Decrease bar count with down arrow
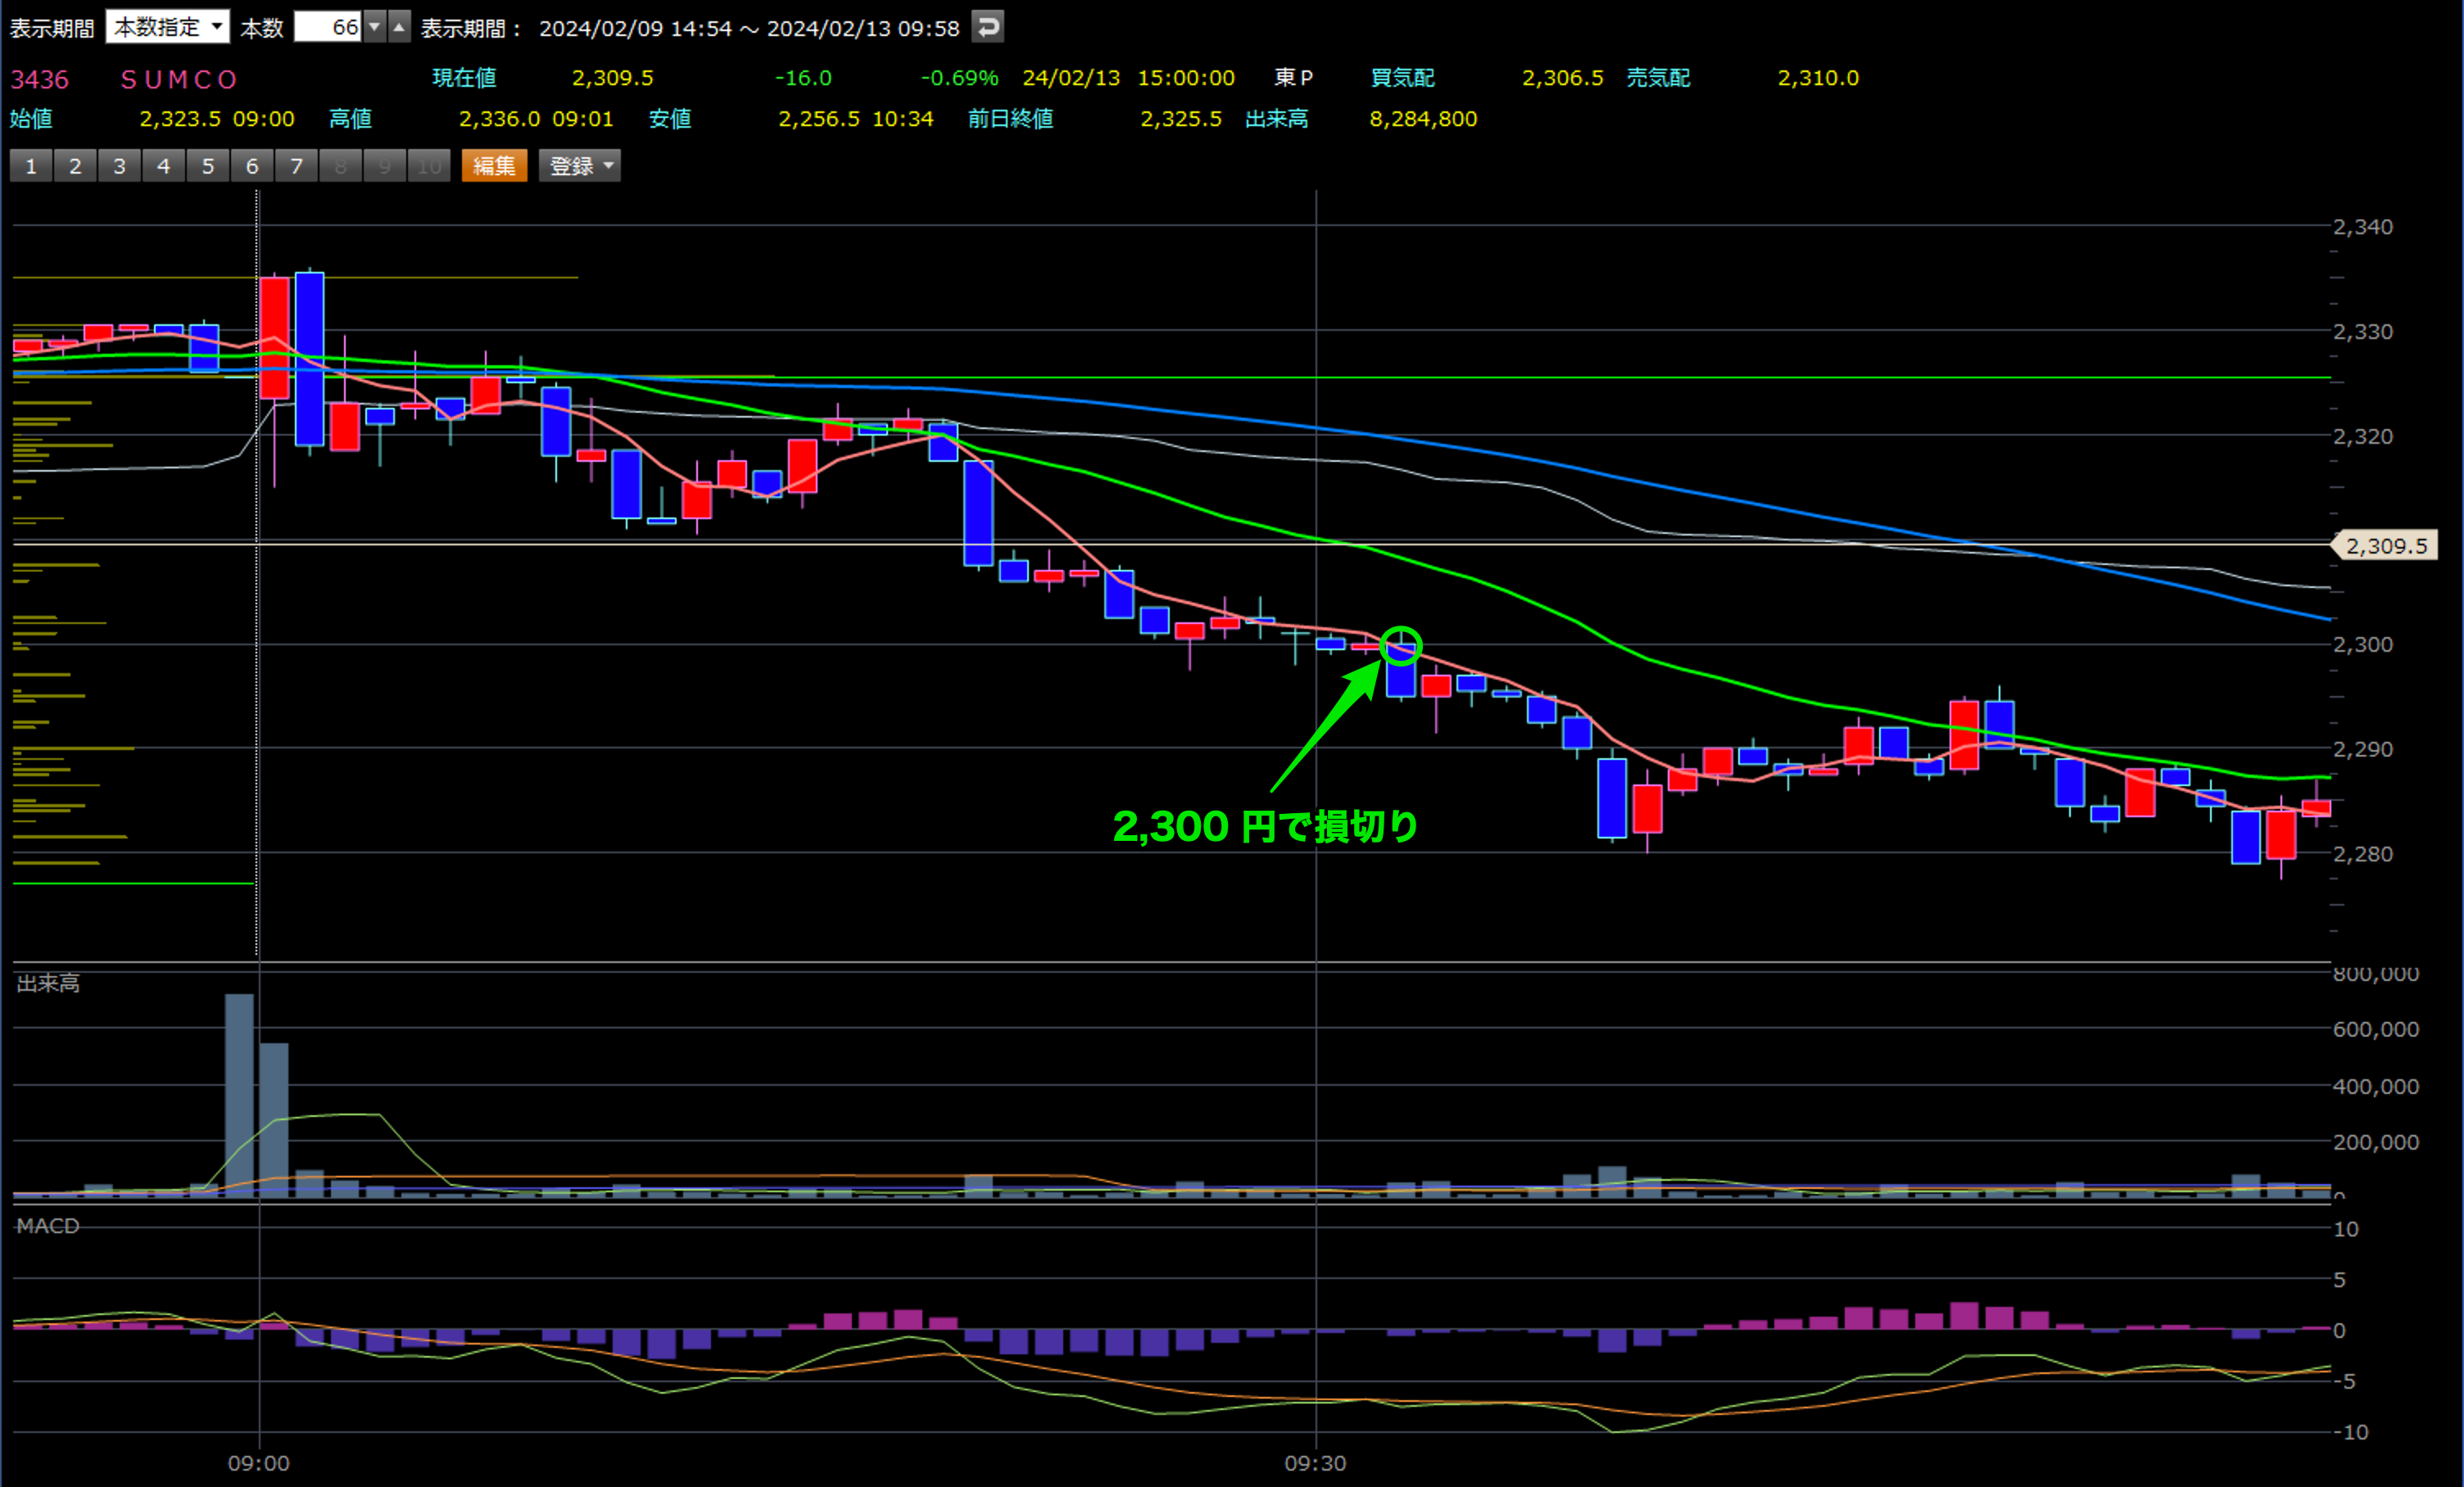 [374, 27]
